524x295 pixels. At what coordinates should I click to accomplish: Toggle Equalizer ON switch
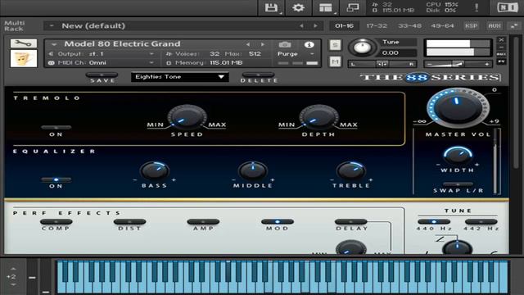[56, 179]
